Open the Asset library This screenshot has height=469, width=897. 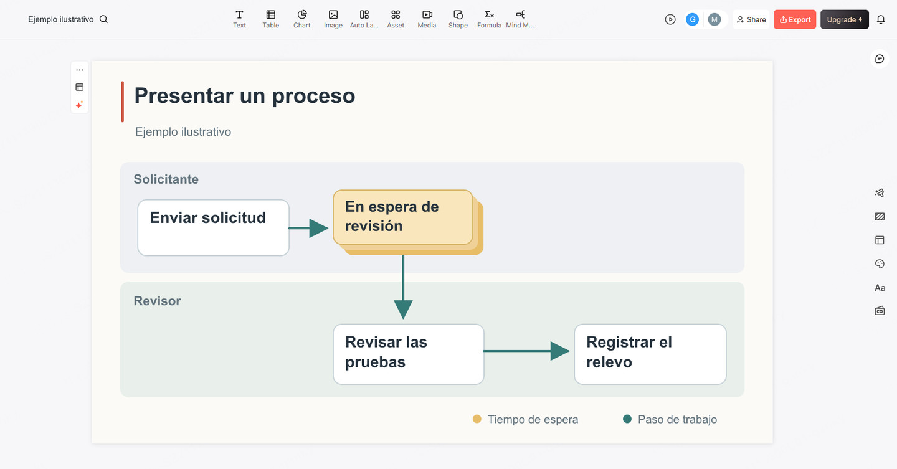(x=396, y=19)
